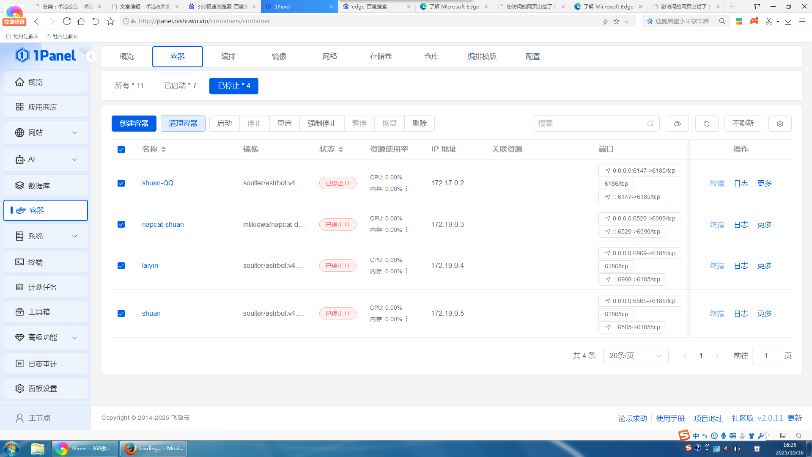Click the search magnifier icon in search field
The image size is (812, 457).
[650, 124]
